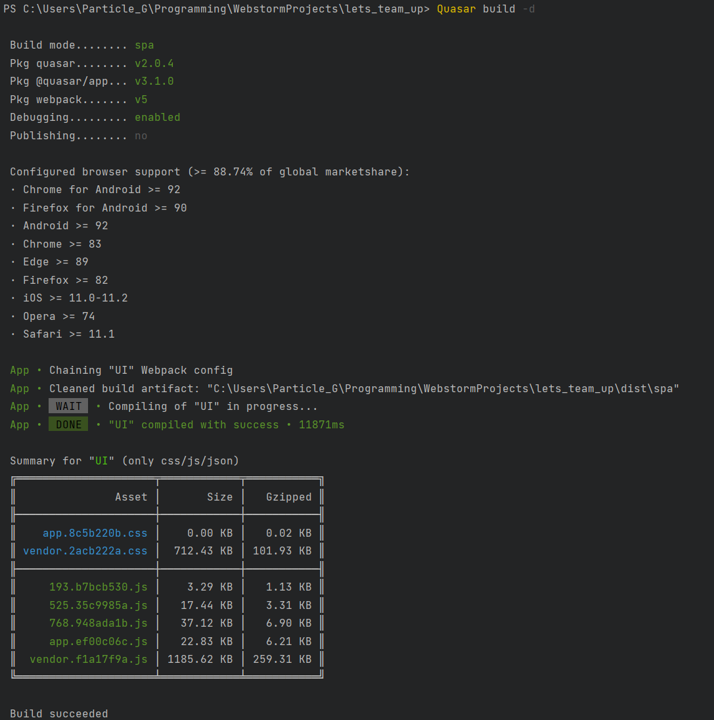
Task: Select the 768.948ada1b.js filename
Action: [98, 623]
